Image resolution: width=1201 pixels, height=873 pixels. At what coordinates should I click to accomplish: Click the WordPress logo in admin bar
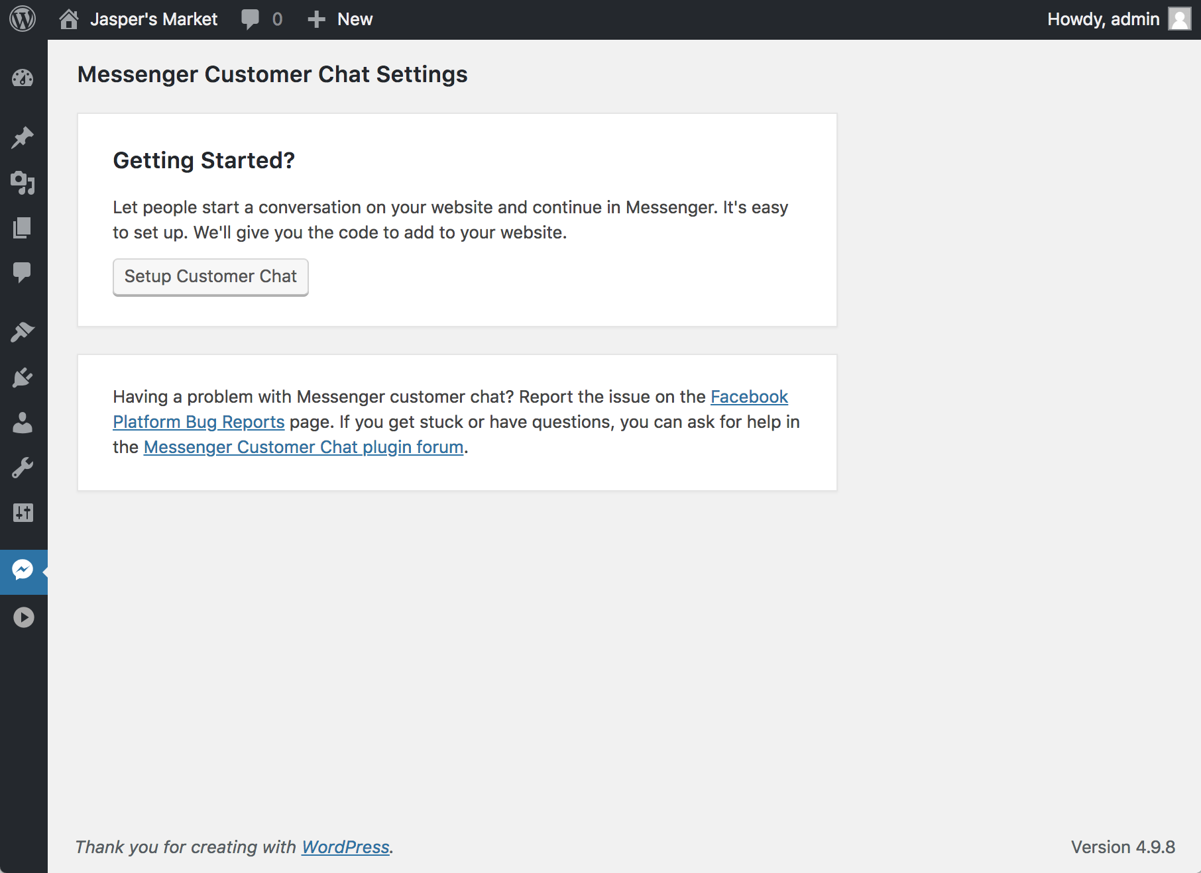point(23,19)
